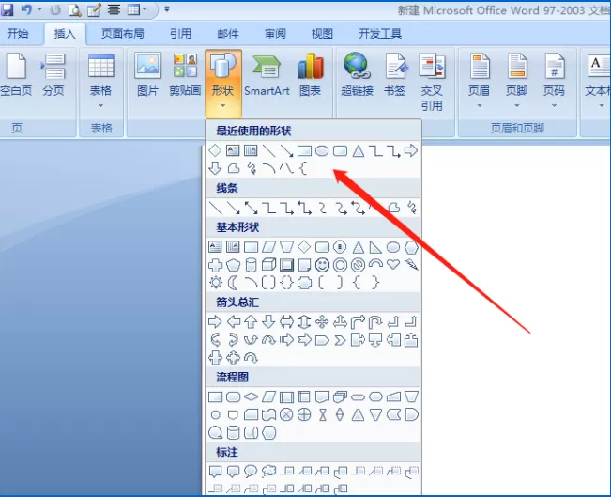The height and width of the screenshot is (497, 611).
Task: Open the 页码 page number dropdown
Action: tap(554, 81)
